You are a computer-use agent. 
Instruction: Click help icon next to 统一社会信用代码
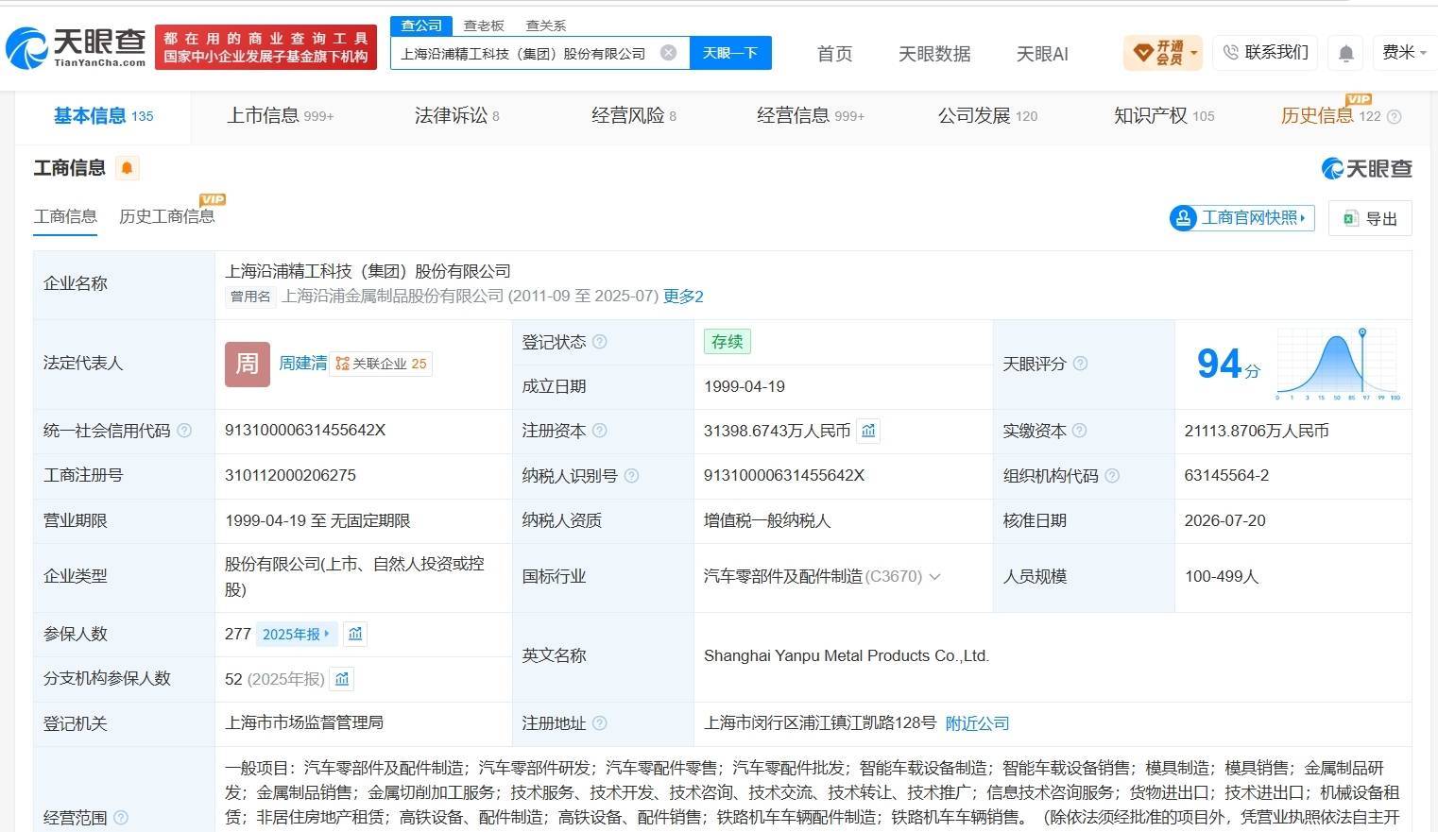tap(184, 431)
